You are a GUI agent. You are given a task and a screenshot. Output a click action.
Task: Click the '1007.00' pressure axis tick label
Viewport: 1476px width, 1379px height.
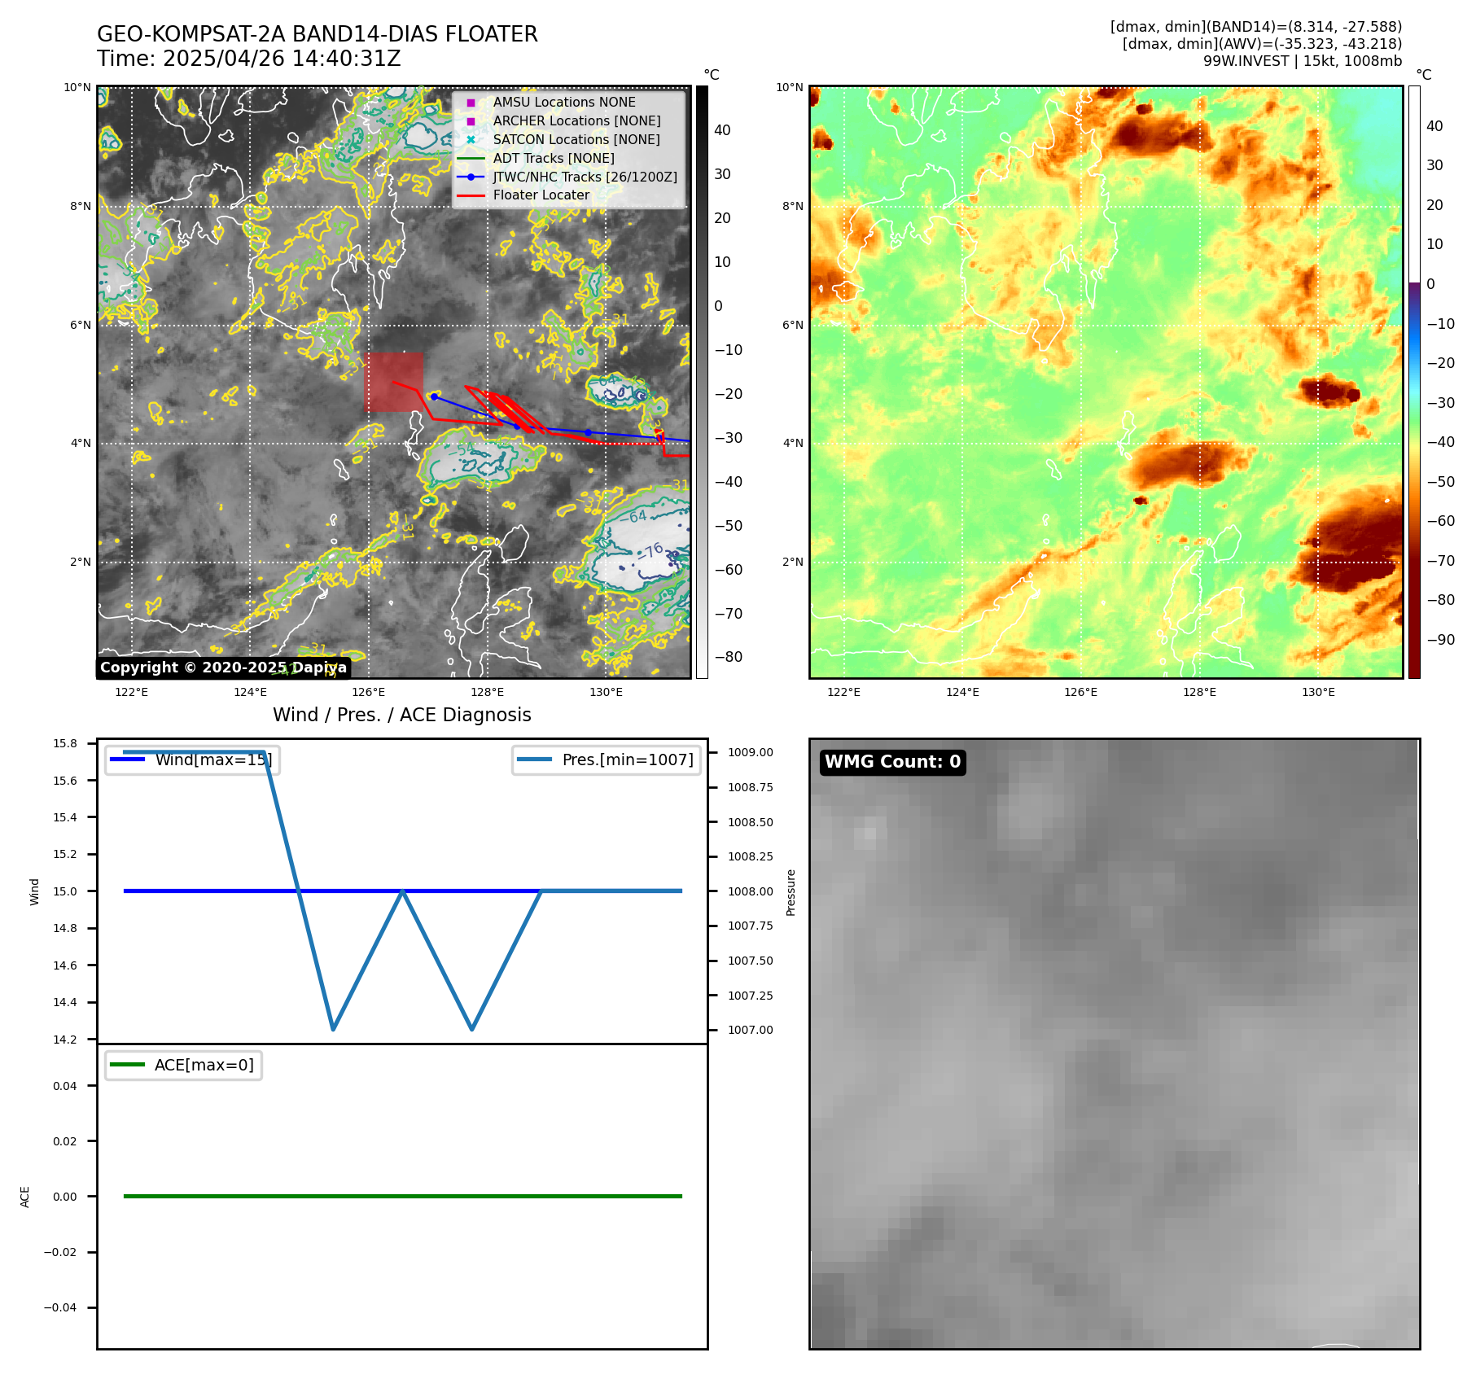click(751, 1030)
